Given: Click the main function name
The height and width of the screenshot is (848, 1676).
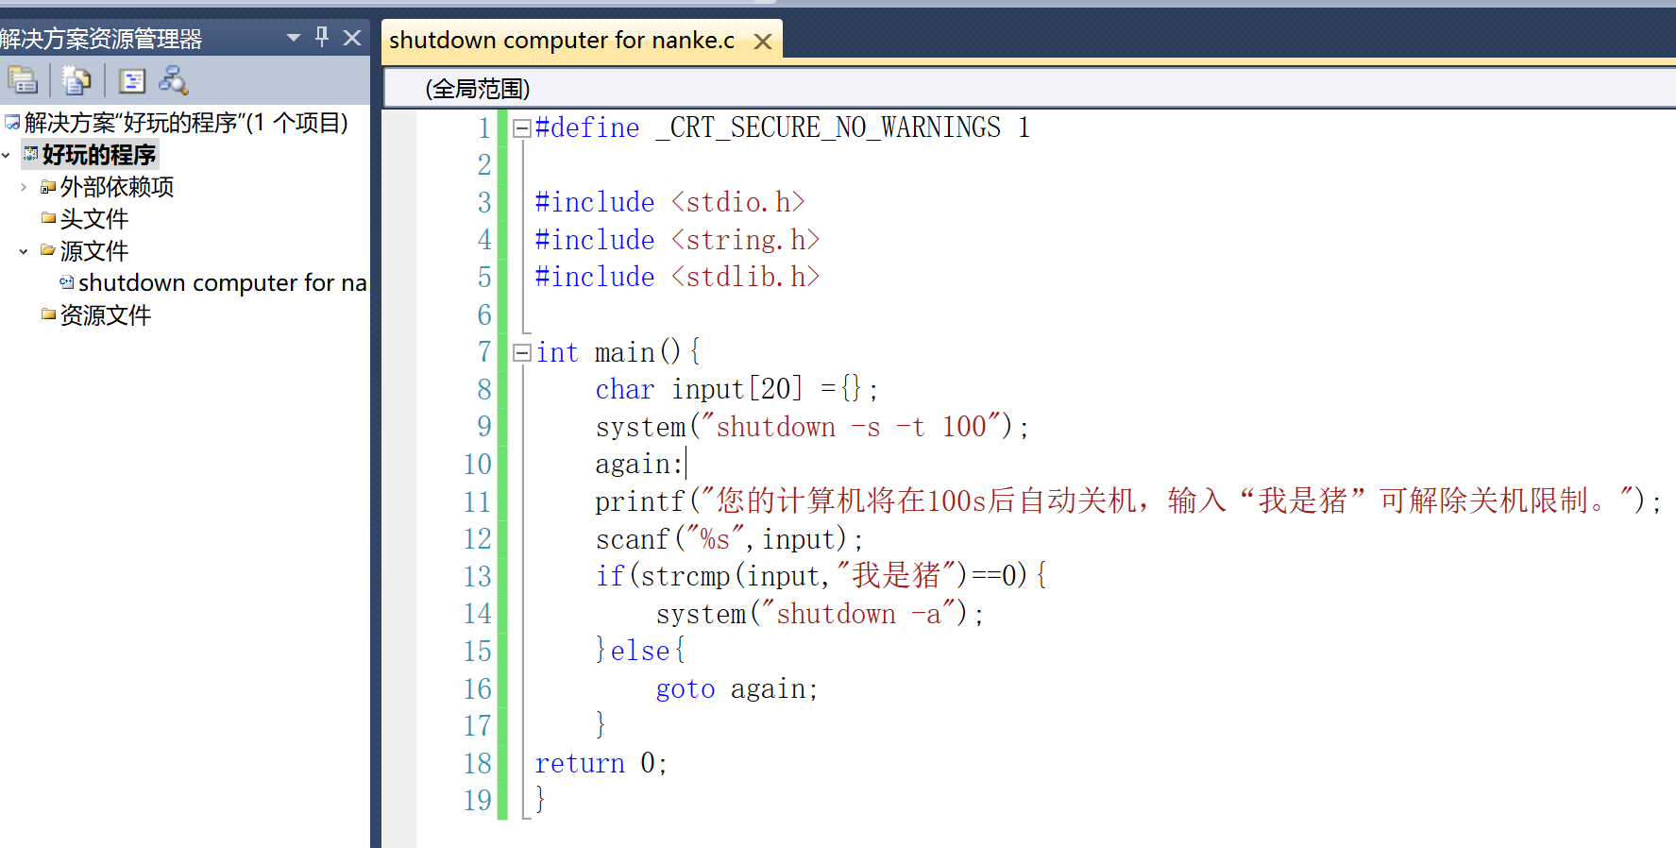Looking at the screenshot, I should click(x=625, y=352).
